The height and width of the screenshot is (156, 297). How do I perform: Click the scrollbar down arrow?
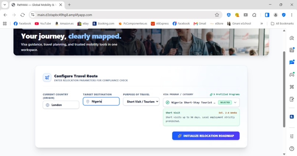click(x=284, y=154)
